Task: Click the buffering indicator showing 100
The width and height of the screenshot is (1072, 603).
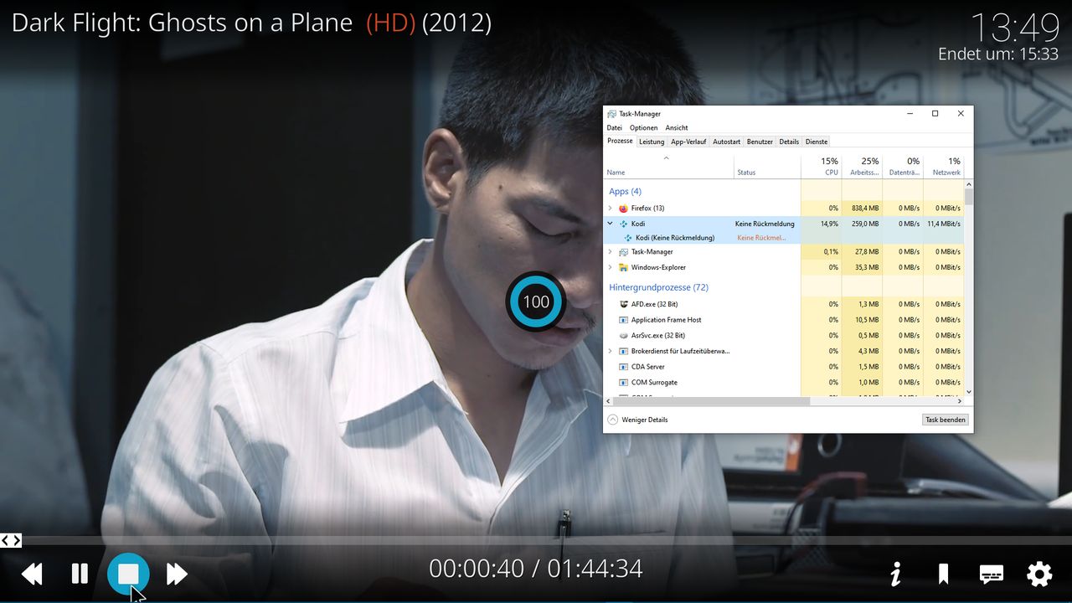Action: [536, 301]
